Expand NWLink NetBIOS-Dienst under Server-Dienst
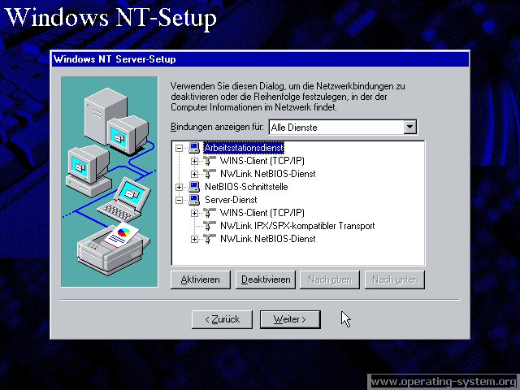Image resolution: width=520 pixels, height=390 pixels. coord(194,239)
